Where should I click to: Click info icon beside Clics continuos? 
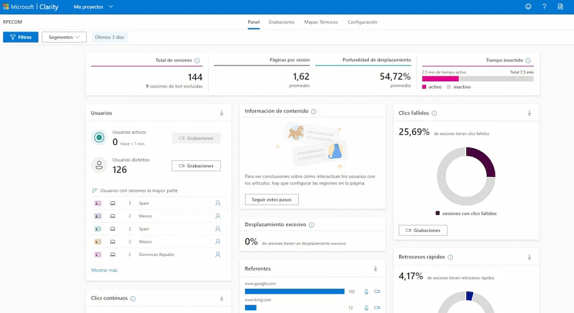tap(133, 298)
